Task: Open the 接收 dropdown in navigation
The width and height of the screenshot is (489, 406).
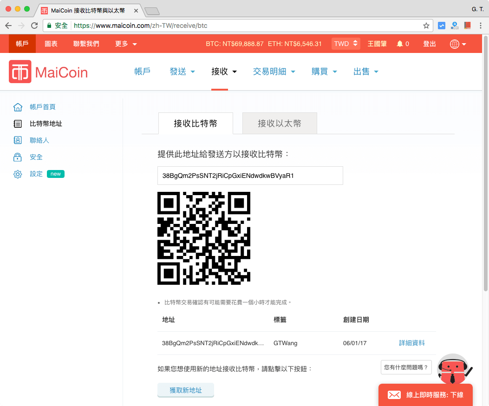Action: pyautogui.click(x=223, y=72)
